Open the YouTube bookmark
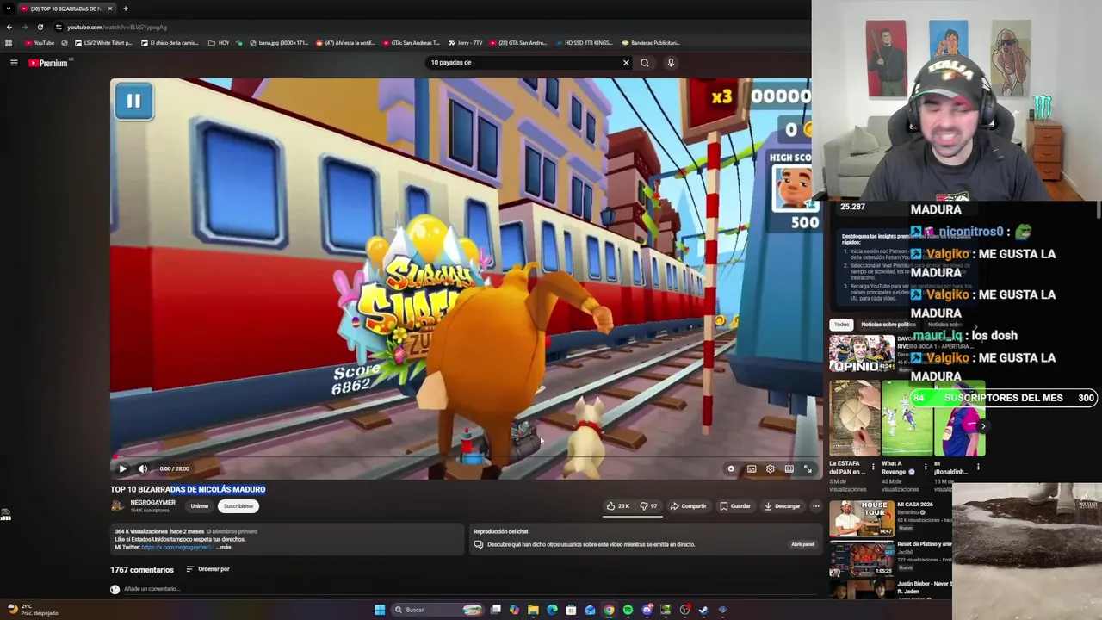This screenshot has height=620, width=1102. tap(40, 42)
